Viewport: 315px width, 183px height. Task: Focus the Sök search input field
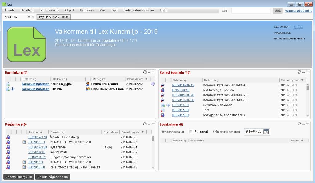tap(251, 11)
